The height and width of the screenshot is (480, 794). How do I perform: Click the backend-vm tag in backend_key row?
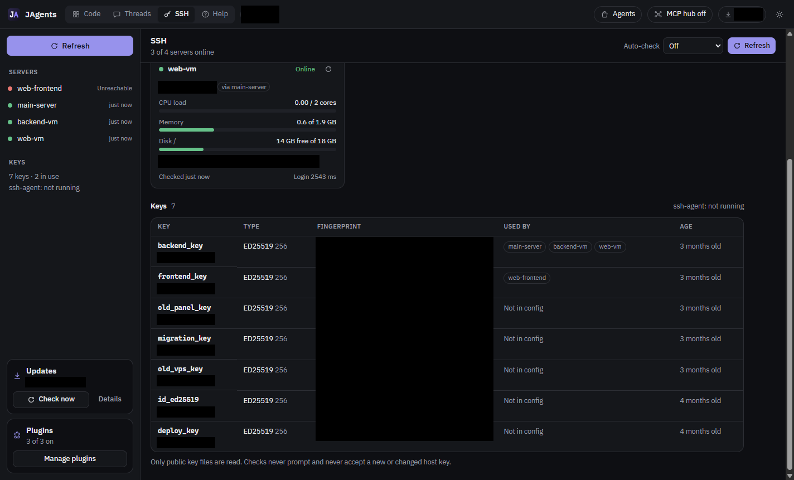tap(570, 246)
